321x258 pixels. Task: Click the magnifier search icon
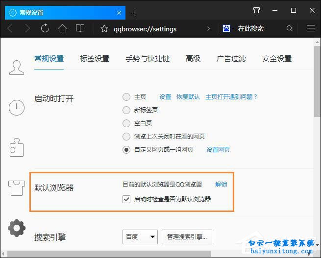pyautogui.click(x=290, y=28)
